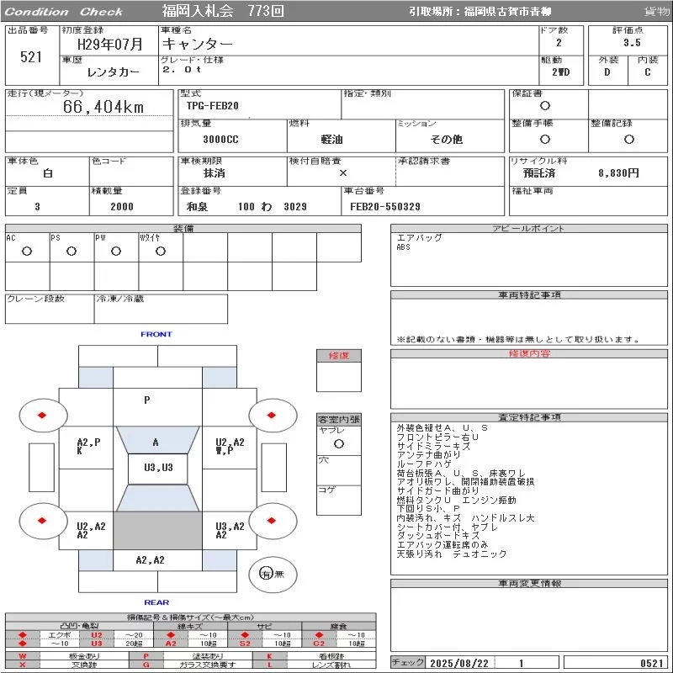Click the inspection status 抹消
The width and height of the screenshot is (673, 673).
(215, 173)
